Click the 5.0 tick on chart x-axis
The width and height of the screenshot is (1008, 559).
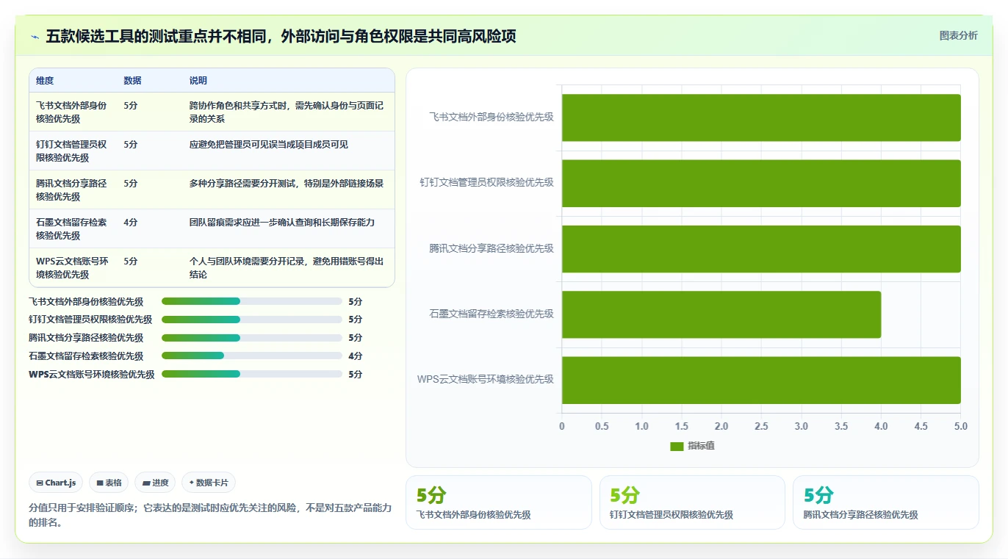point(961,427)
